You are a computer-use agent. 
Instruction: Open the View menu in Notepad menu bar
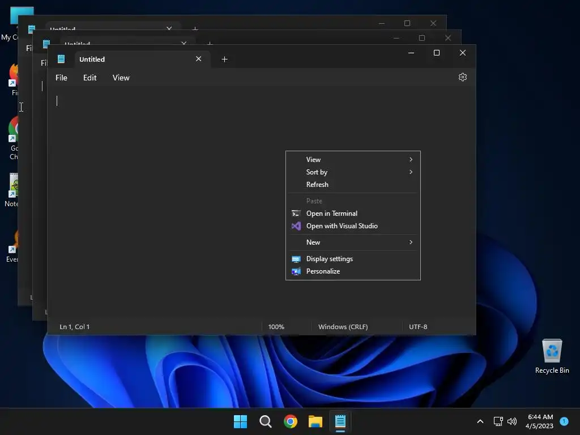121,78
